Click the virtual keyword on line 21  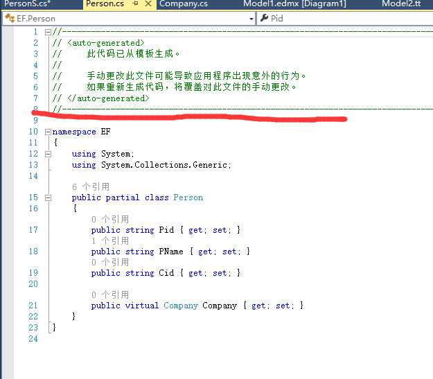141,306
